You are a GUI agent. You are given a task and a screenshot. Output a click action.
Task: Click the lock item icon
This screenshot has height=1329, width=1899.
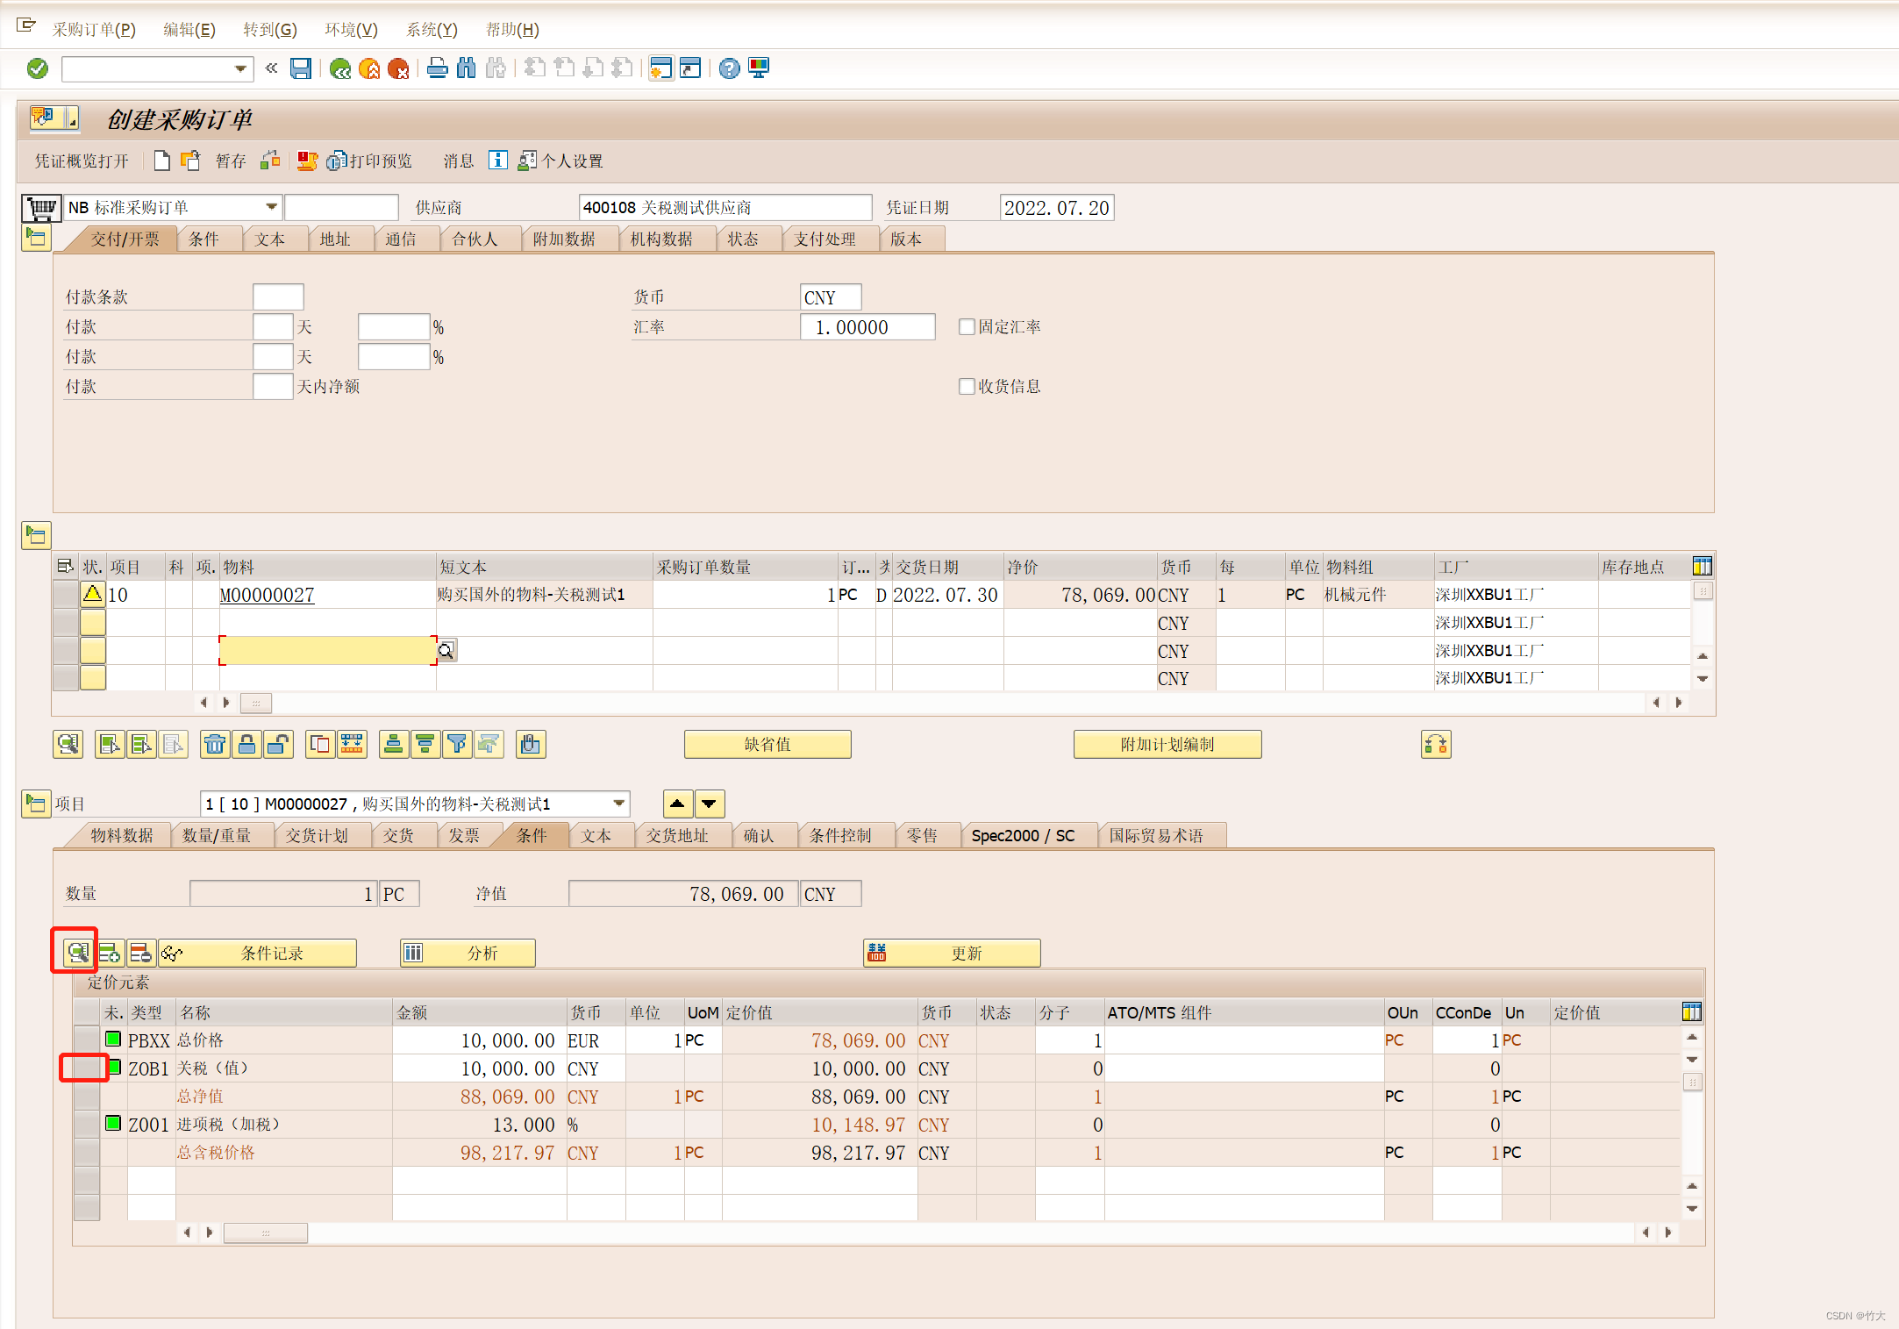(x=247, y=745)
